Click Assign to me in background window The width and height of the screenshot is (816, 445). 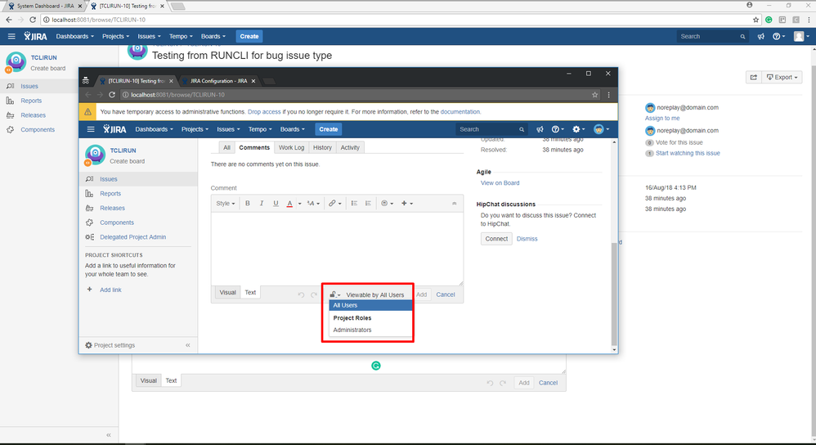tap(662, 118)
